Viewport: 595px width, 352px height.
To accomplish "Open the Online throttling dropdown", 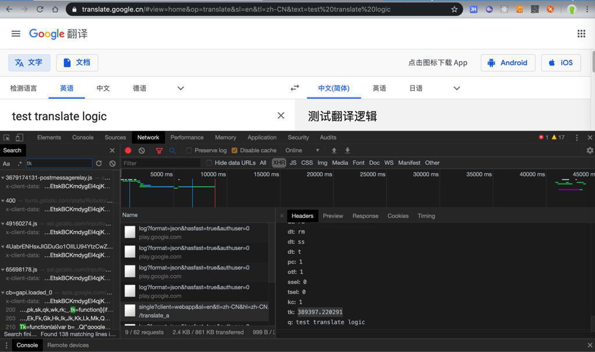I will [302, 150].
